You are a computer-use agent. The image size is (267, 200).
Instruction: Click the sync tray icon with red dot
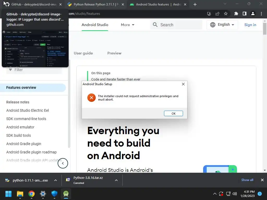point(221,194)
